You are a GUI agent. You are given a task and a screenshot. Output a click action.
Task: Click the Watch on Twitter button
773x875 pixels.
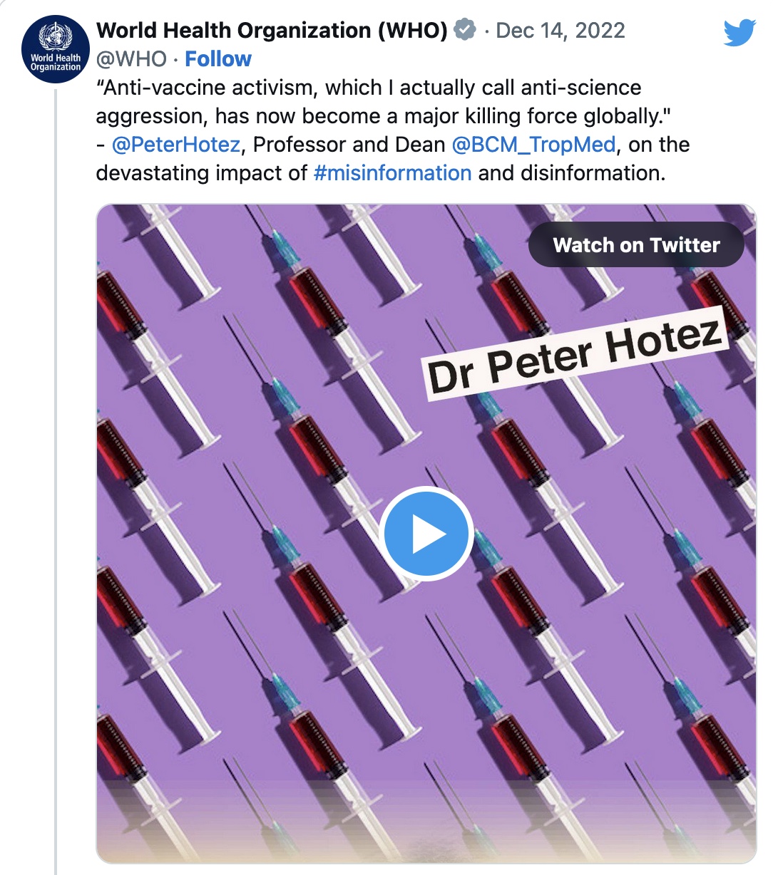(x=636, y=245)
